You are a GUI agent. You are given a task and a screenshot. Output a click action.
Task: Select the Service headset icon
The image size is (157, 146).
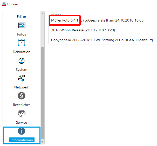pyautogui.click(x=22, y=113)
